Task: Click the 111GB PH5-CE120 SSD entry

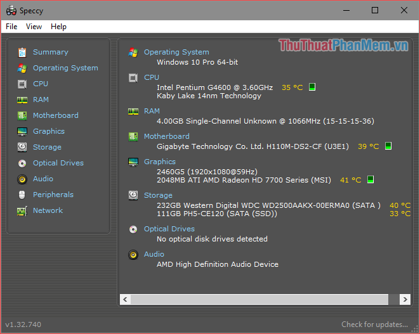Action: (x=217, y=214)
